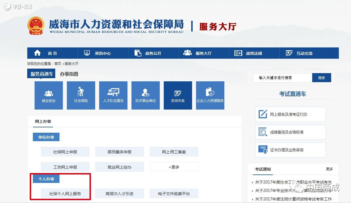Click the 就业创业 service tile icon
The width and height of the screenshot is (351, 203).
coord(49,95)
